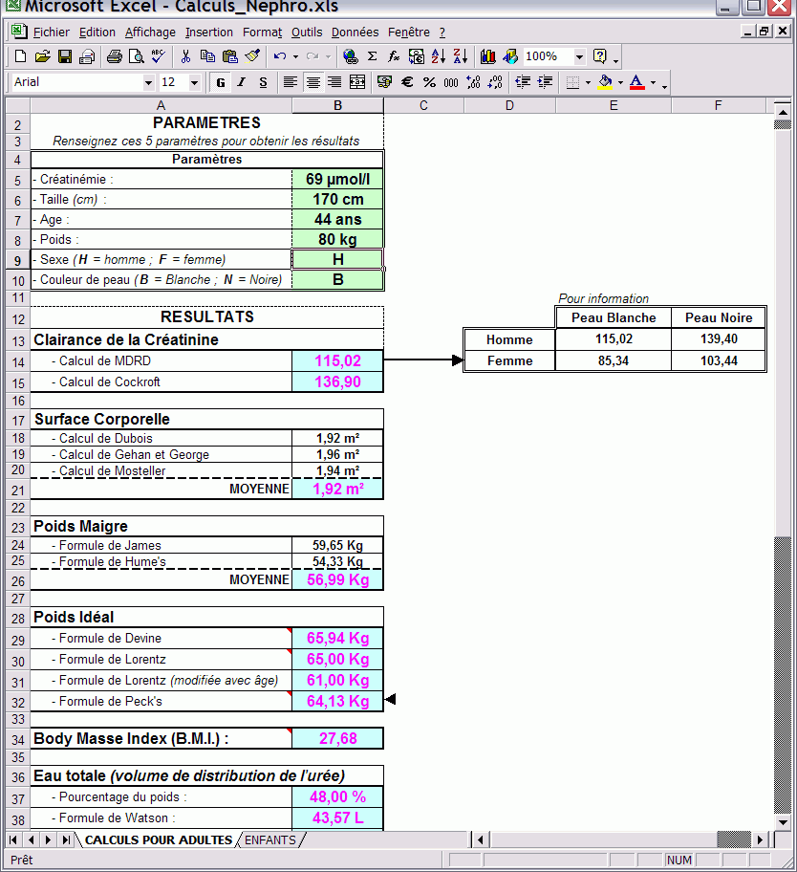
Task: Align cell text to the right
Action: (x=334, y=82)
